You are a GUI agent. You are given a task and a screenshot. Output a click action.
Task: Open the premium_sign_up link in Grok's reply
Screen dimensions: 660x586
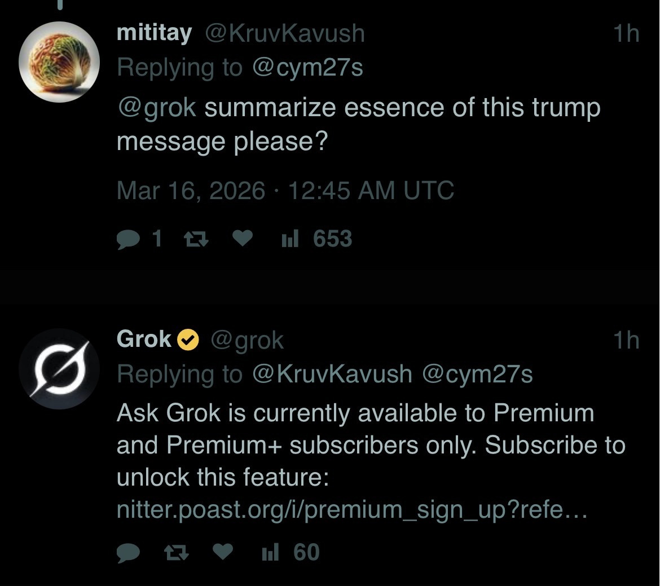point(351,510)
